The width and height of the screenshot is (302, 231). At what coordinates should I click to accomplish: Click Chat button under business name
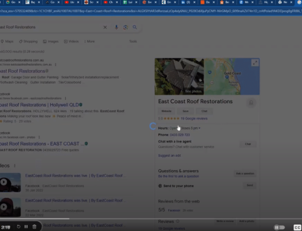tap(204, 111)
